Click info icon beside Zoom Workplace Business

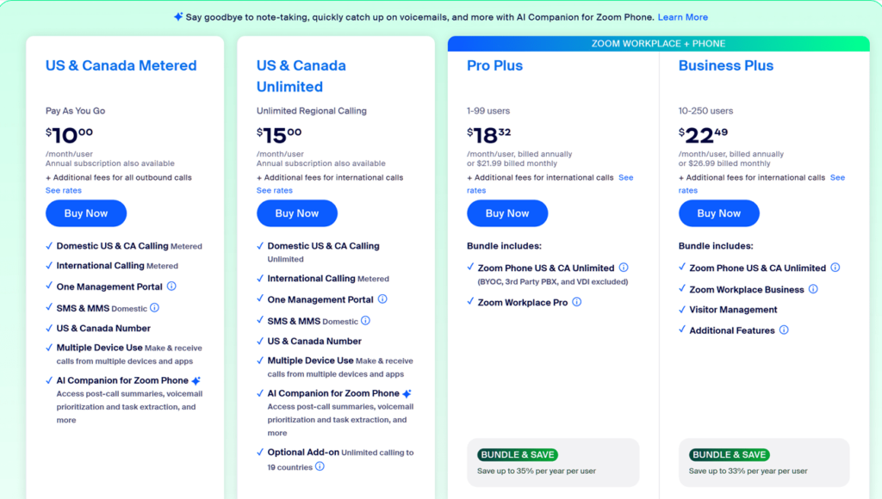(x=813, y=289)
